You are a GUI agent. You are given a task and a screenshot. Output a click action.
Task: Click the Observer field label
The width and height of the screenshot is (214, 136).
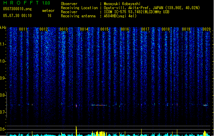pos(69,4)
